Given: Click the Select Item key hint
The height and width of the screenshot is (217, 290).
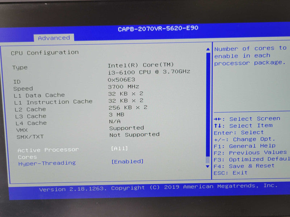Looking at the screenshot, I should 243,125.
